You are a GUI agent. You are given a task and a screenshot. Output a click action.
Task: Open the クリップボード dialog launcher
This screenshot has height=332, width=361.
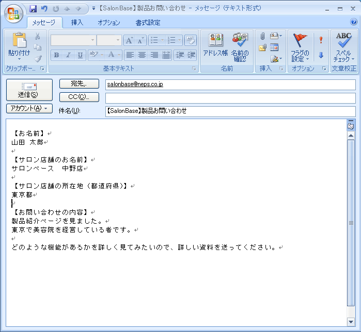[x=42, y=69]
